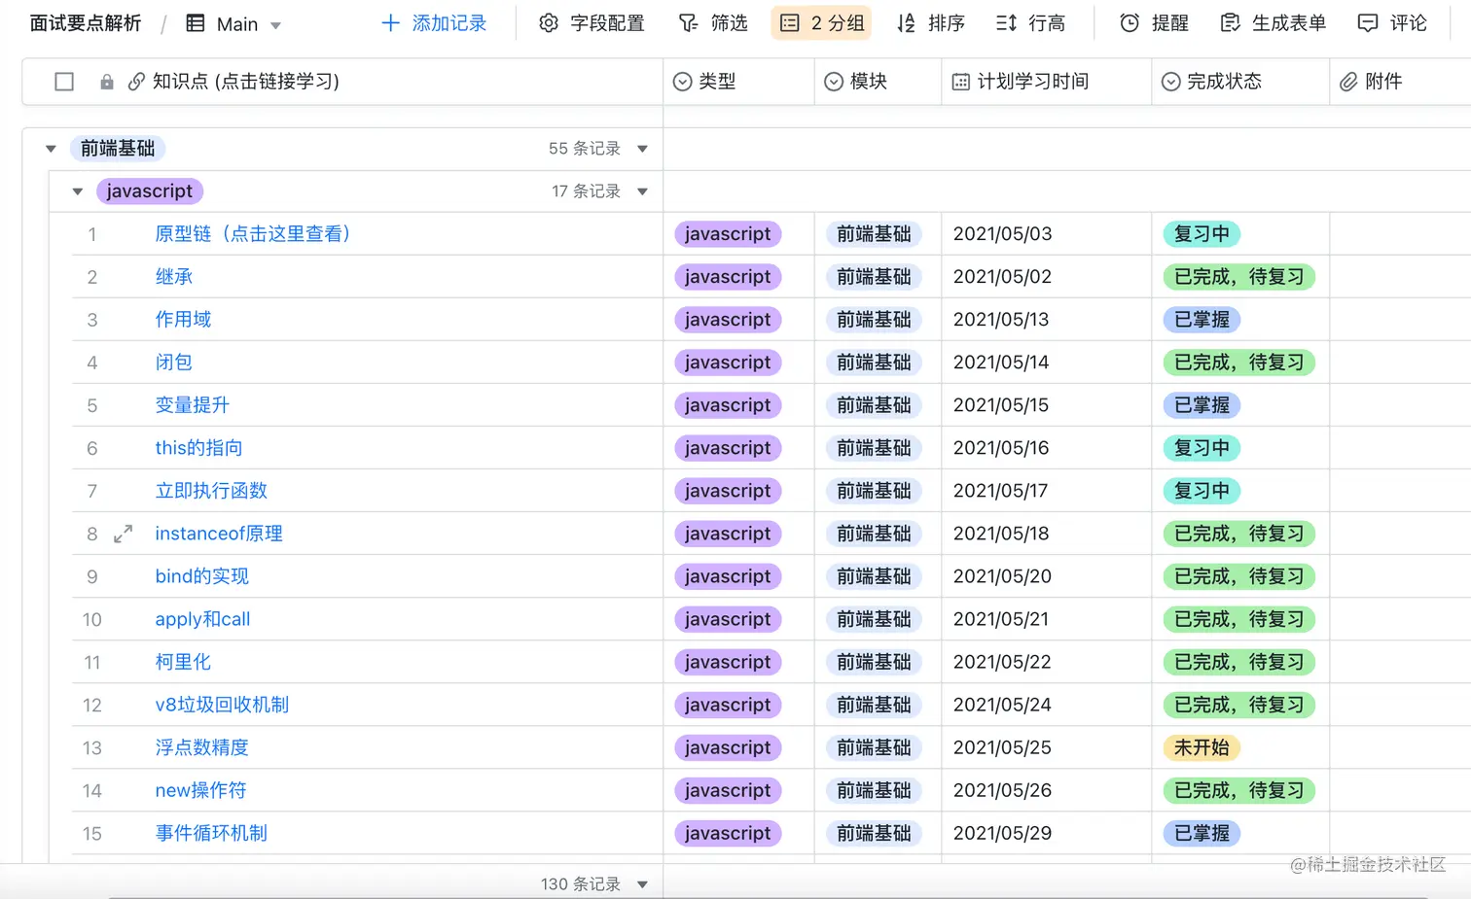The height and width of the screenshot is (899, 1471).
Task: Click 未开始 status on 浮点数精度 row
Action: point(1202,747)
